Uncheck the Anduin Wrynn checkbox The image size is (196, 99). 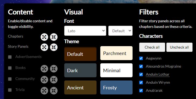141,82
